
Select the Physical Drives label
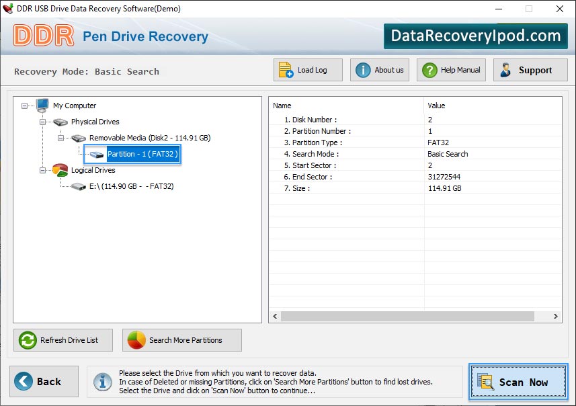pyautogui.click(x=95, y=122)
